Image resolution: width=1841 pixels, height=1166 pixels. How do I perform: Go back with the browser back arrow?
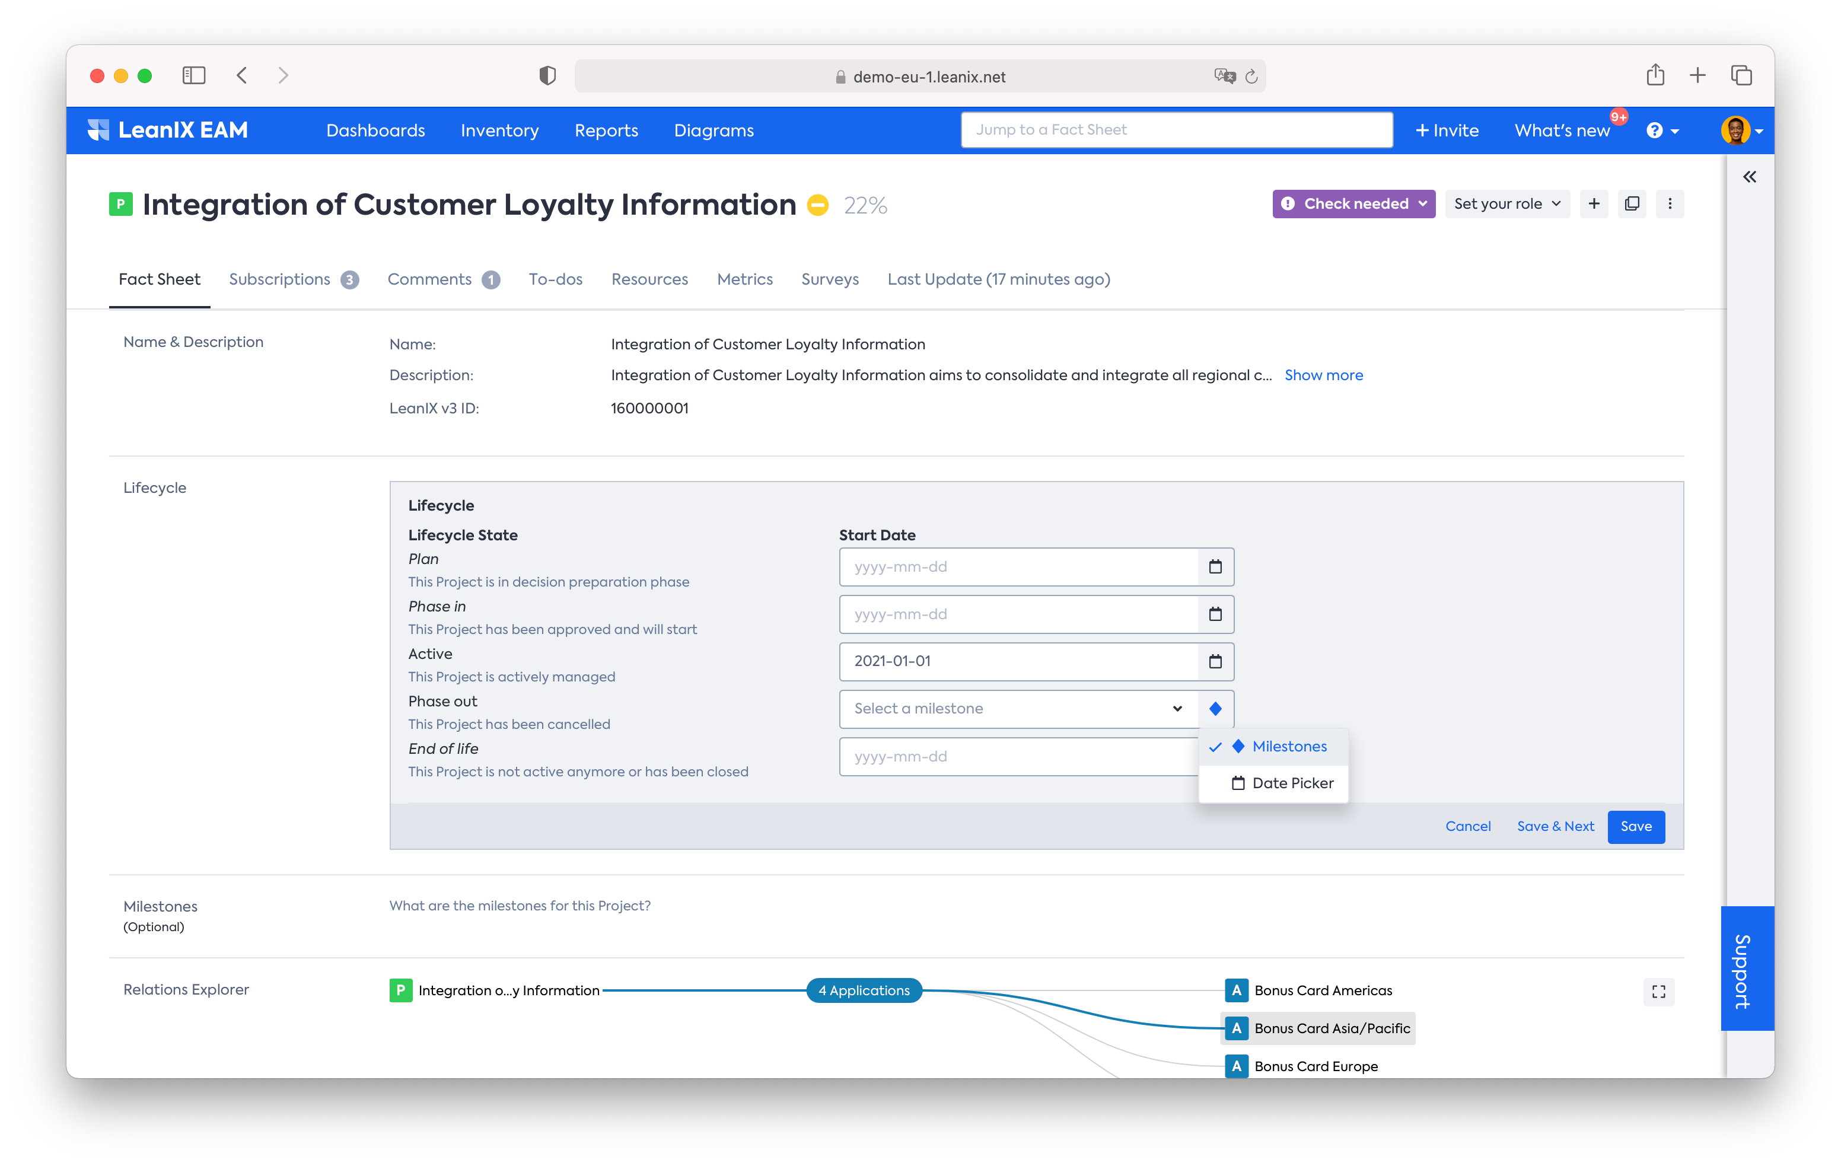point(241,75)
